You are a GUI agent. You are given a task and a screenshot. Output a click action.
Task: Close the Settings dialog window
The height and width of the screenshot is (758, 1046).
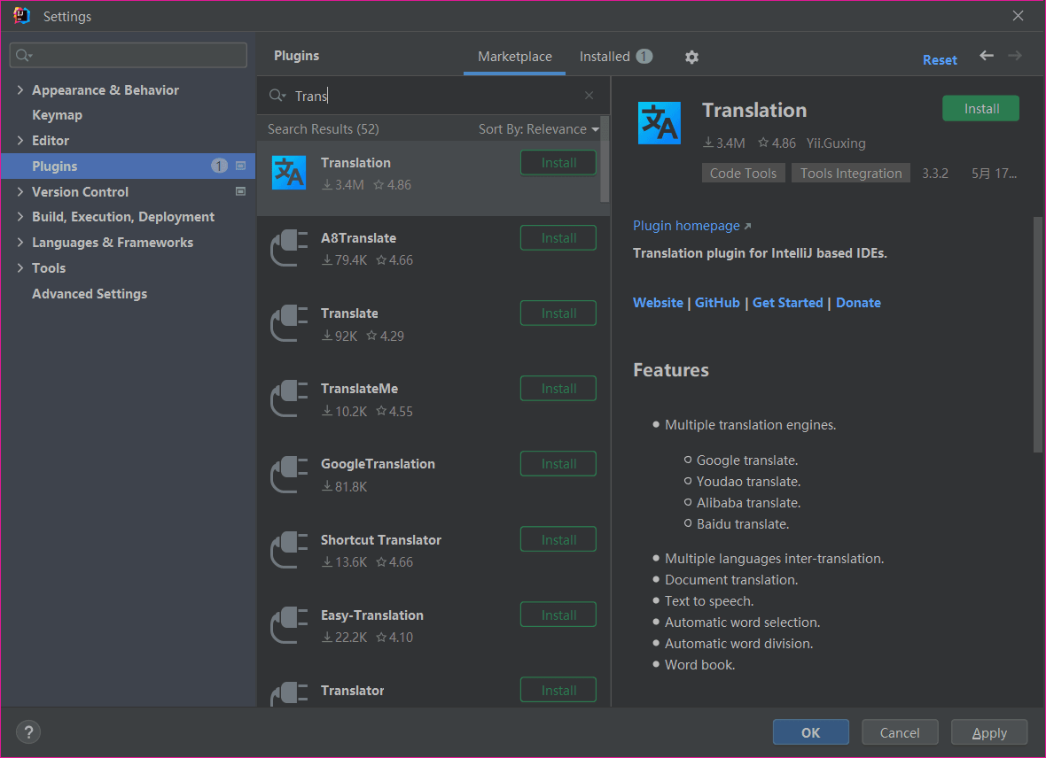pos(1018,15)
